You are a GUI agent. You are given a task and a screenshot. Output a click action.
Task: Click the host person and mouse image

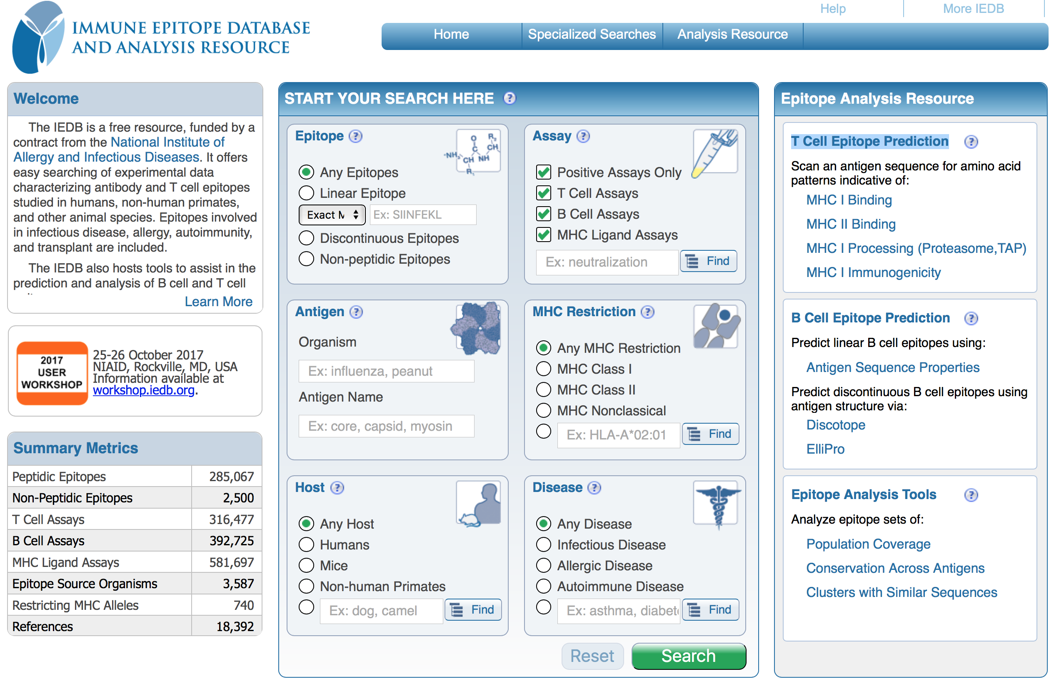pyautogui.click(x=479, y=505)
